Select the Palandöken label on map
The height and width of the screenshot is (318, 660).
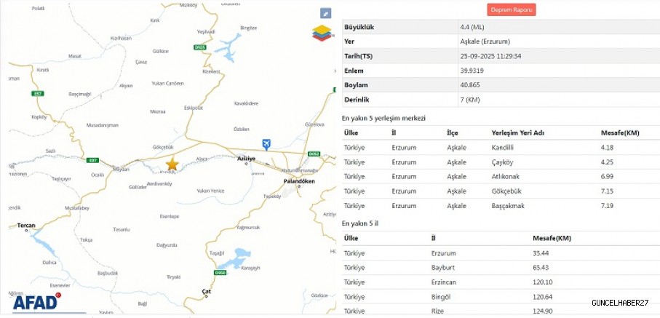(x=299, y=181)
